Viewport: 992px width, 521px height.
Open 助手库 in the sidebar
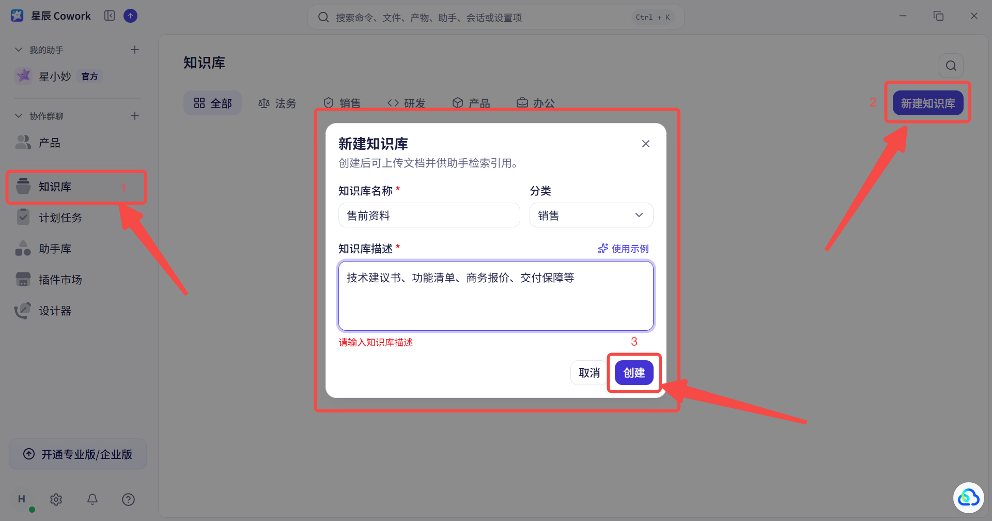[78, 249]
